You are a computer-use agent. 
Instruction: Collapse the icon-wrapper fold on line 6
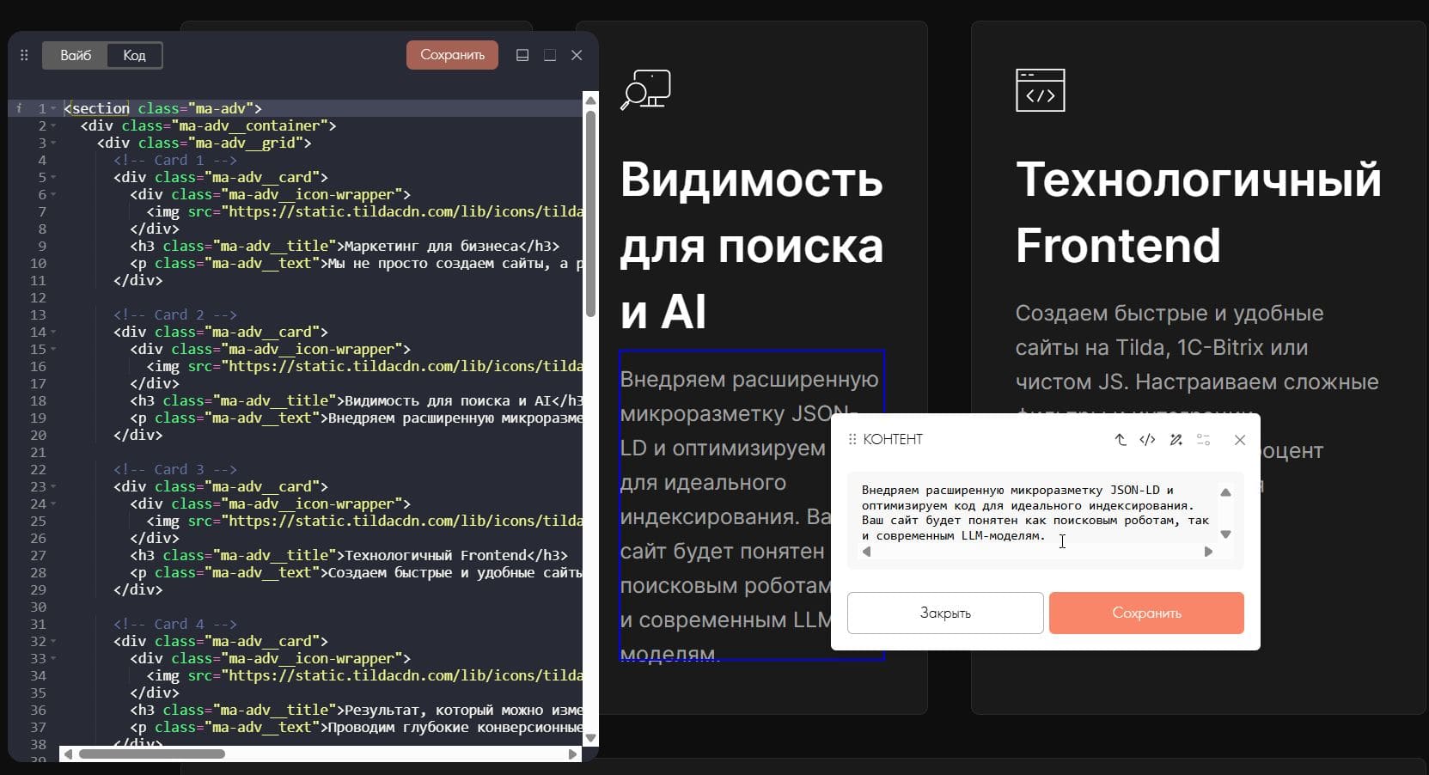[x=53, y=195]
